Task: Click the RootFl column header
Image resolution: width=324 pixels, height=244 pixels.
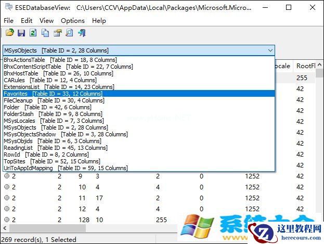Action: click(x=305, y=66)
